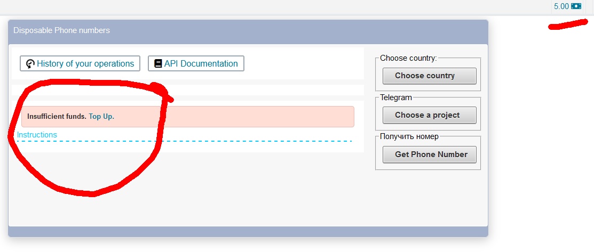Follow the Top Up link
The image size is (594, 252).
tap(101, 117)
